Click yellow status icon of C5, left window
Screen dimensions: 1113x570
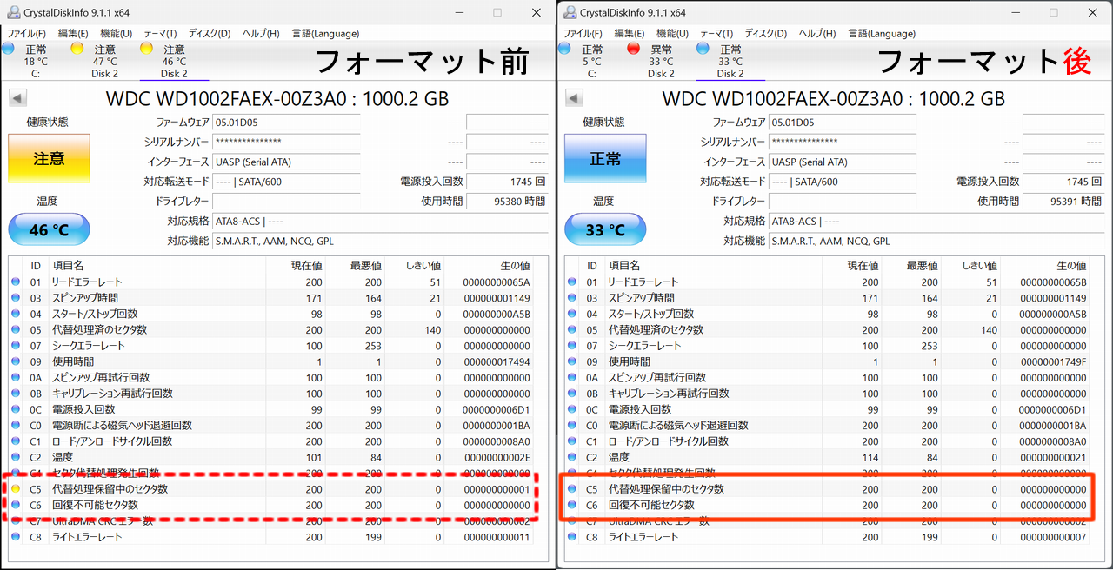(x=16, y=489)
